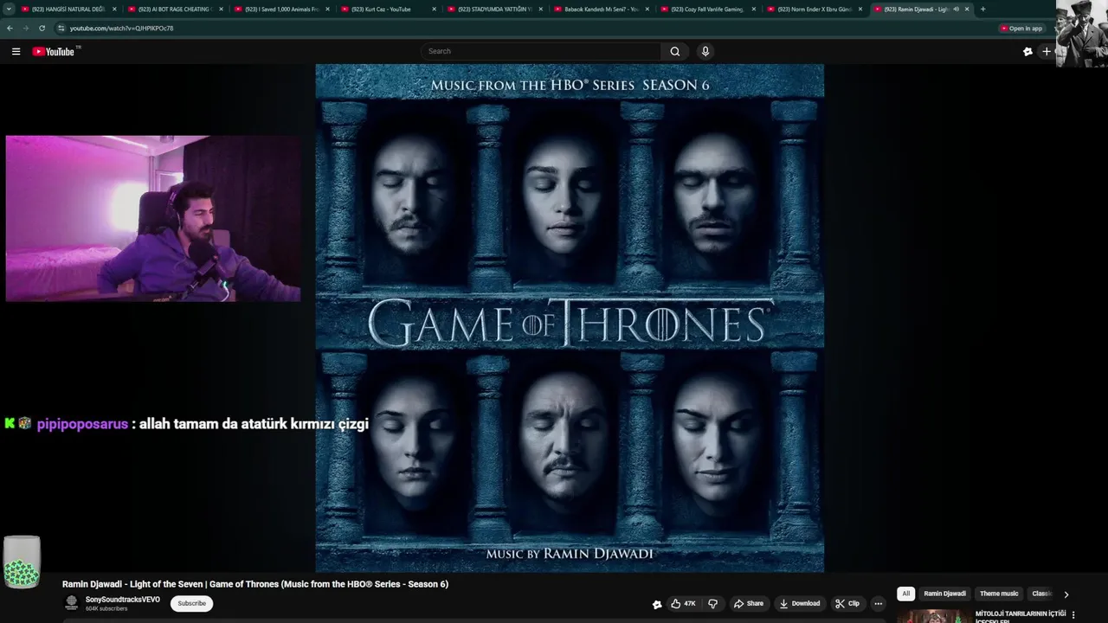Close the Ramin Djawadi active tab
Viewport: 1108px width, 623px height.
coord(967,9)
